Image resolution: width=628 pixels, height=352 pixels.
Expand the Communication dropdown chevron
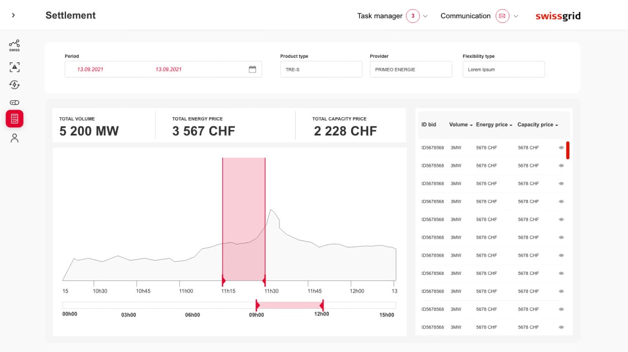[x=516, y=16]
